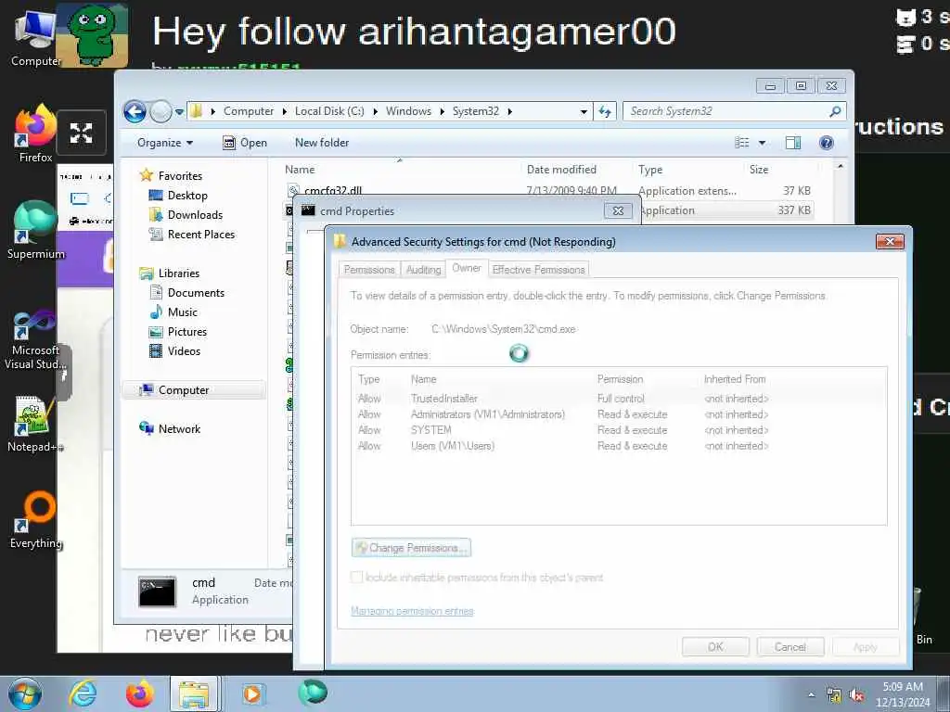Open the Computer desktop icon

point(34,39)
